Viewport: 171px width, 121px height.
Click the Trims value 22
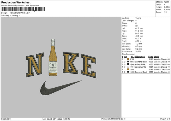pos(137,26)
